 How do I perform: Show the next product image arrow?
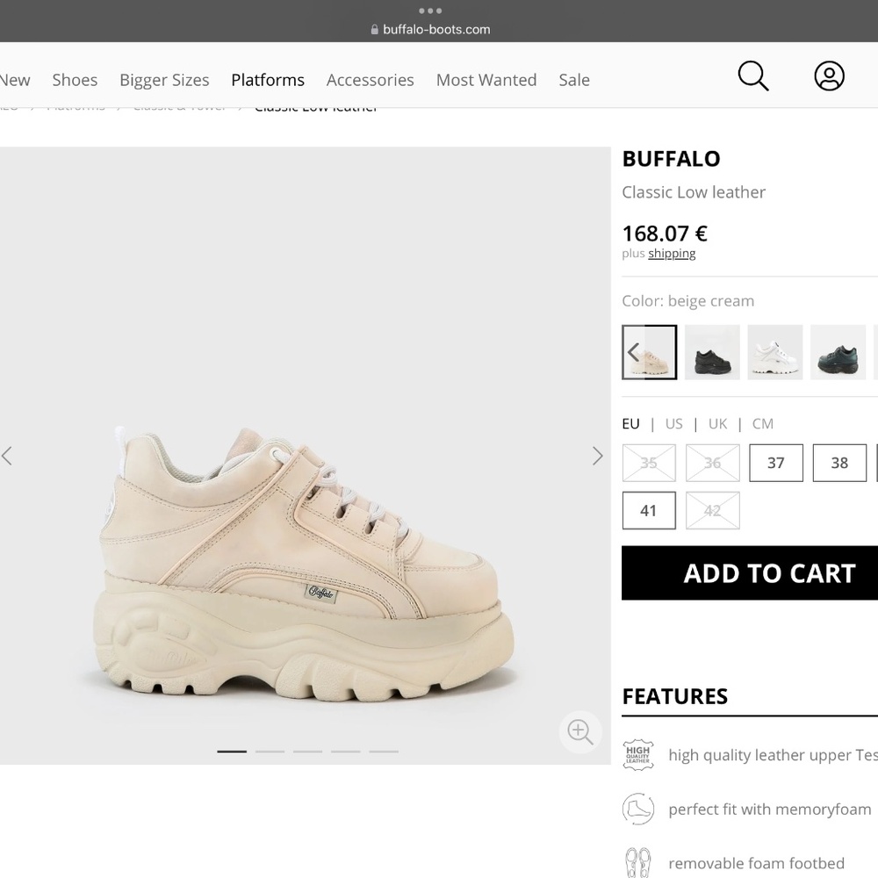point(597,456)
